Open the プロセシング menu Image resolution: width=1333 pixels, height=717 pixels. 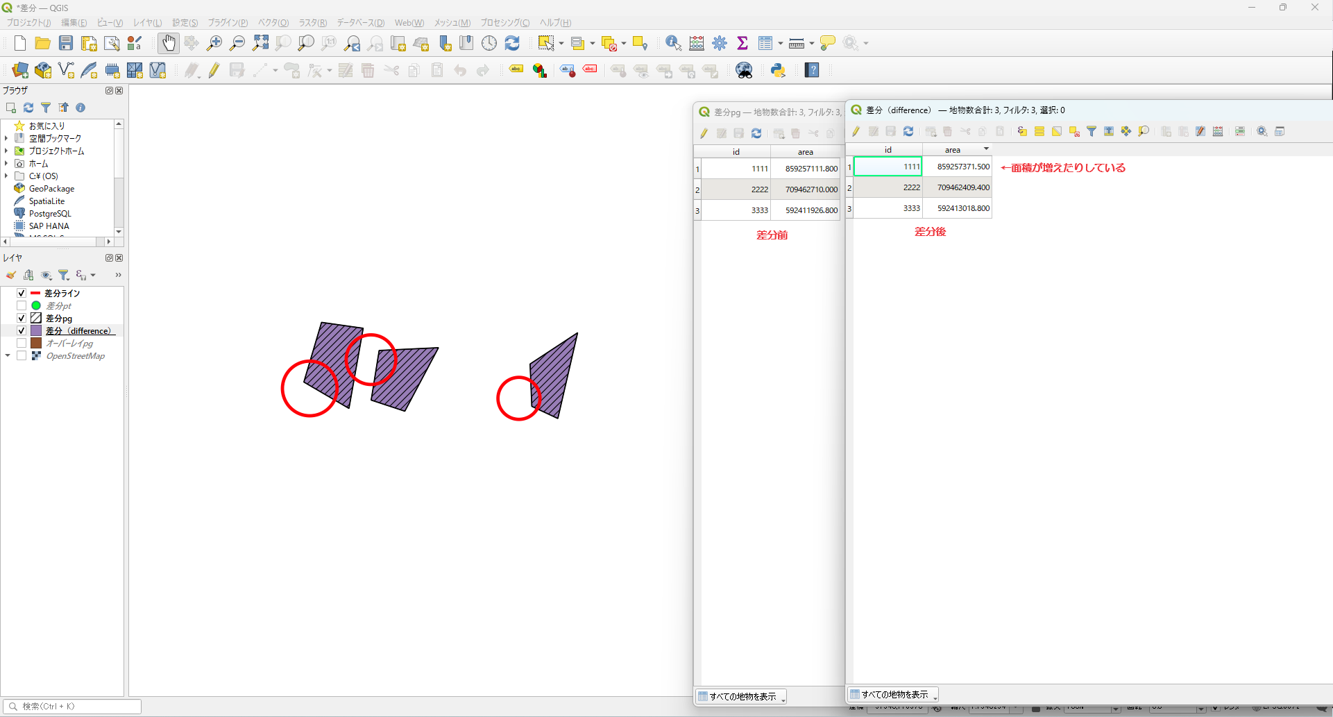click(x=504, y=23)
